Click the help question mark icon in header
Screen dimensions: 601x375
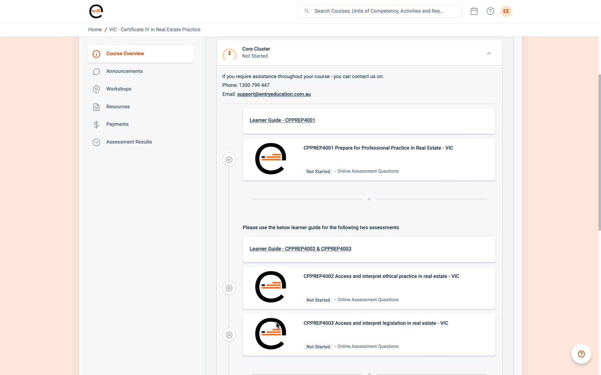click(490, 11)
